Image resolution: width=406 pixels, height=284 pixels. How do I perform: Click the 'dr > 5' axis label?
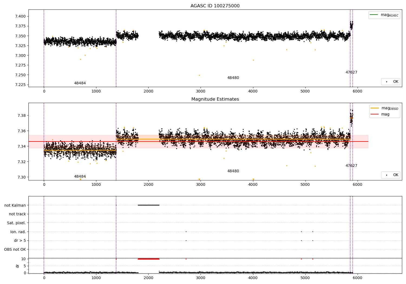click(20, 241)
